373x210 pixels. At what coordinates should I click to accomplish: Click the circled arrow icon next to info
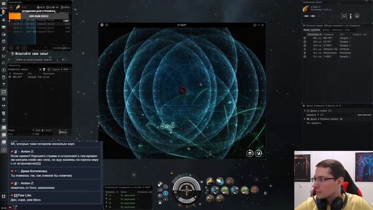[357, 16]
